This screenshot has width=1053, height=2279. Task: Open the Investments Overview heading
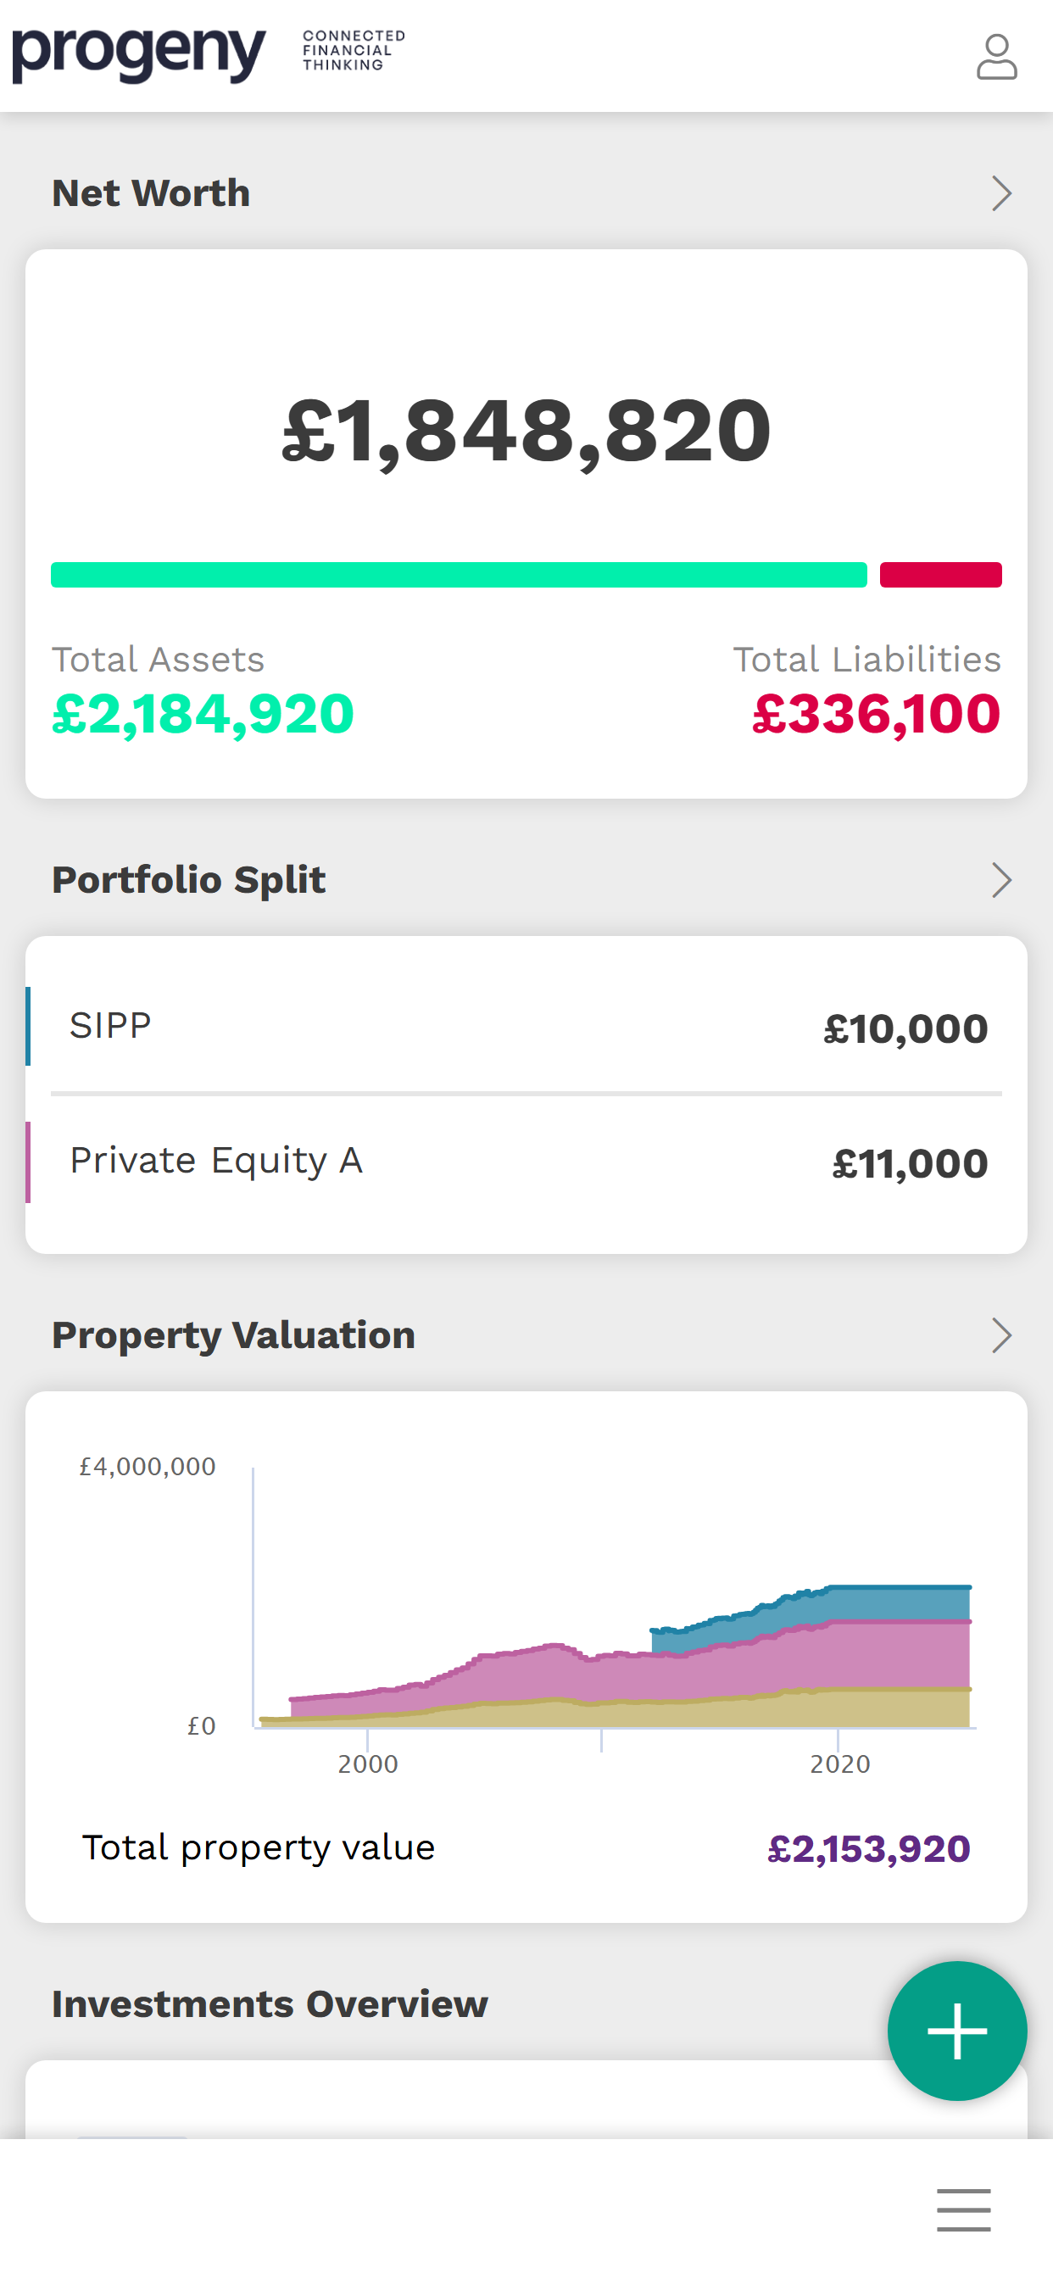click(x=270, y=2003)
